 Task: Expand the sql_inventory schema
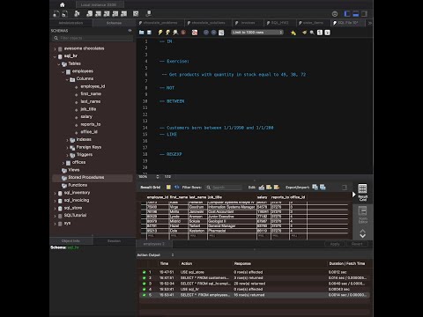55,193
